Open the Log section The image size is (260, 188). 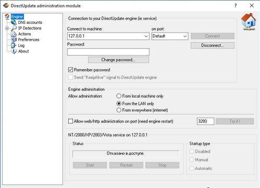tap(21, 46)
